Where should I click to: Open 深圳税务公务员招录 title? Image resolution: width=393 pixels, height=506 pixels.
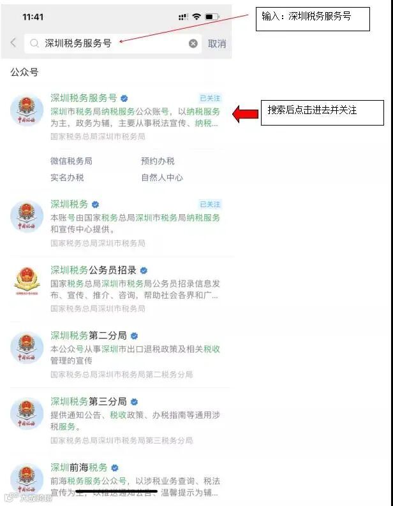point(93,270)
